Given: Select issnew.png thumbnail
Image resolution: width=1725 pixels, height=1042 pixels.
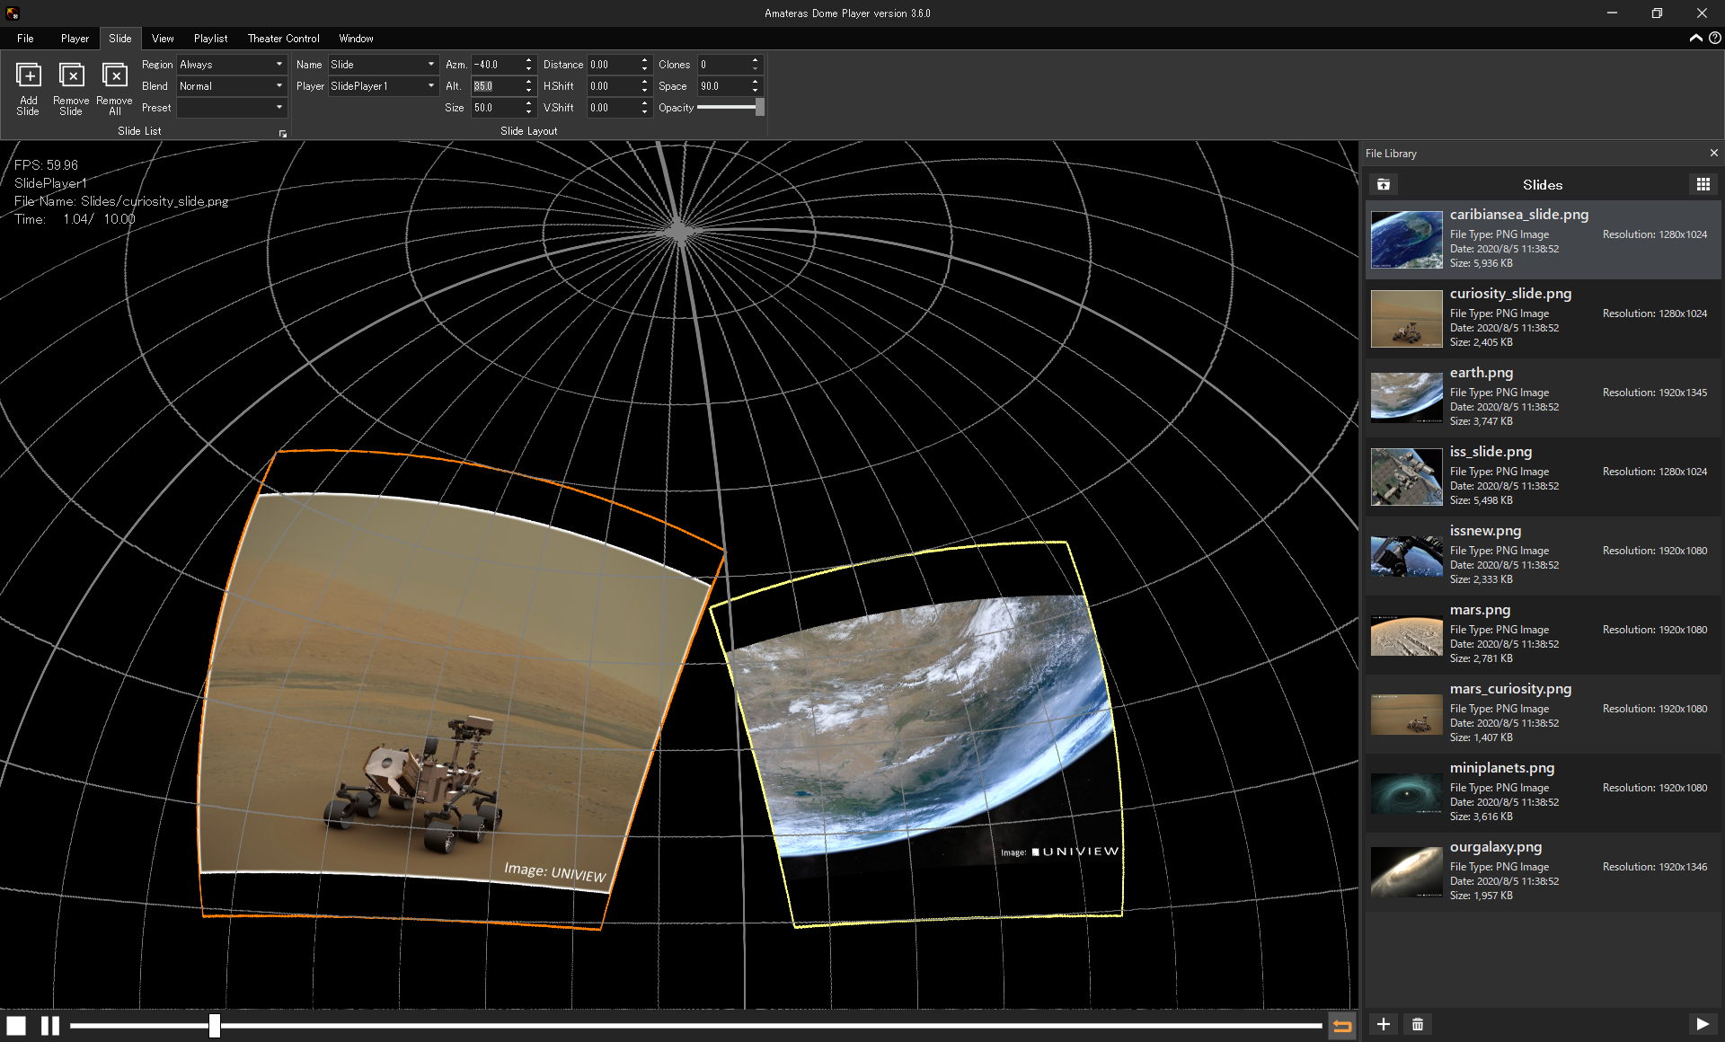Looking at the screenshot, I should click(1406, 555).
